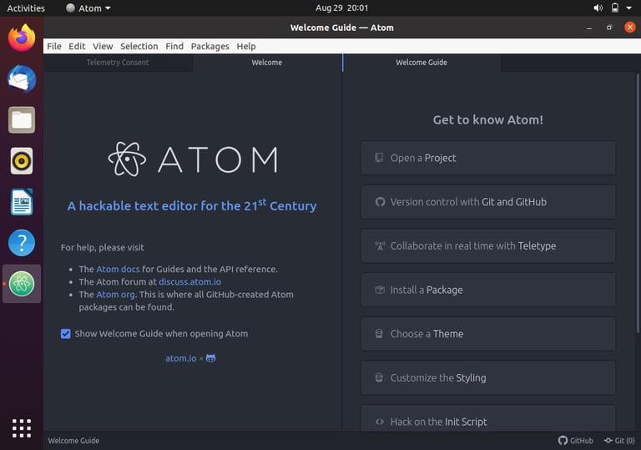Click the GitHub icon on the Version control card

[380, 202]
